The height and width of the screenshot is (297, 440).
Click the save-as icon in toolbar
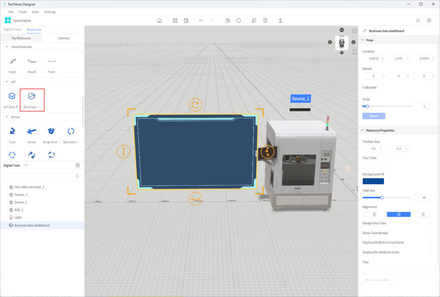186,21
